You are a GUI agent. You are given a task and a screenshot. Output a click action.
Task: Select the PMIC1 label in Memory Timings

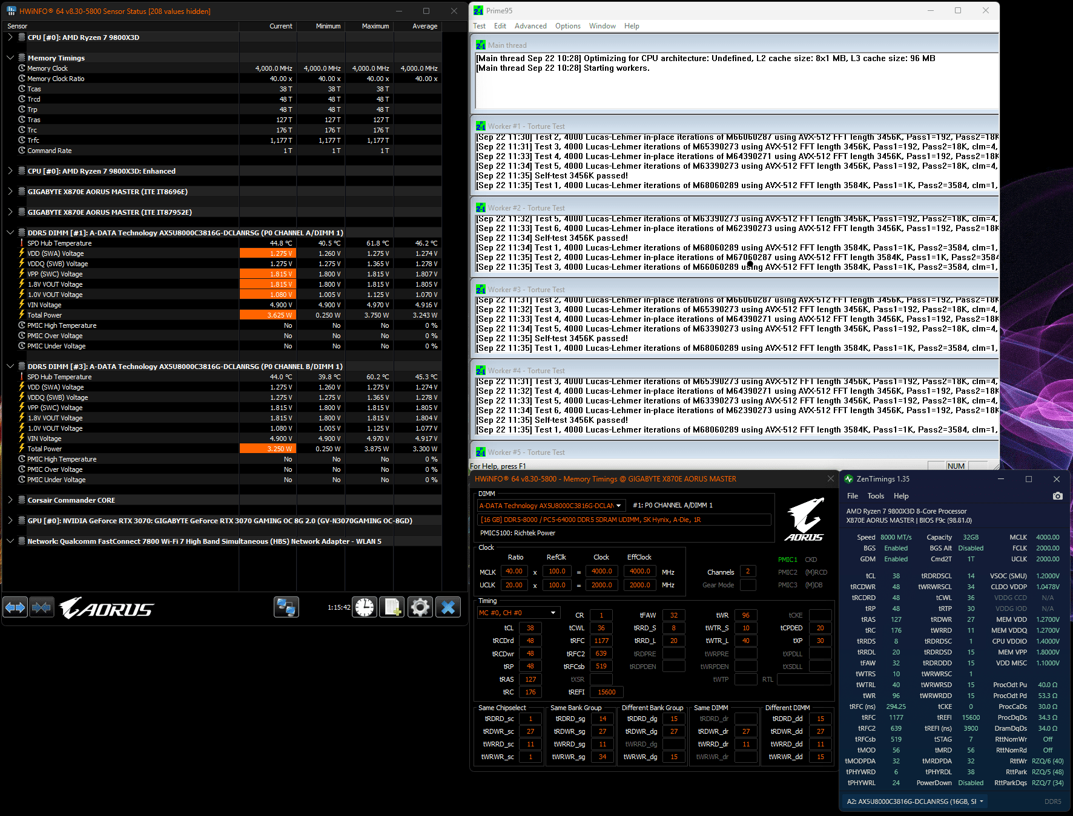tap(788, 560)
